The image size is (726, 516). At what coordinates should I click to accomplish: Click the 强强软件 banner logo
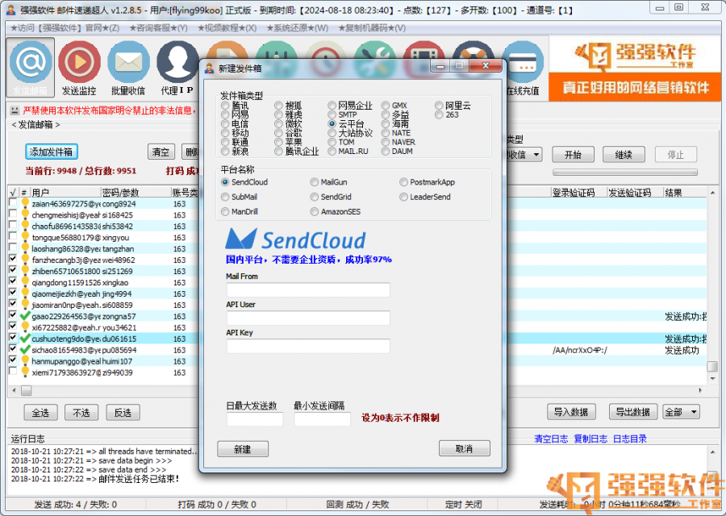pos(635,55)
